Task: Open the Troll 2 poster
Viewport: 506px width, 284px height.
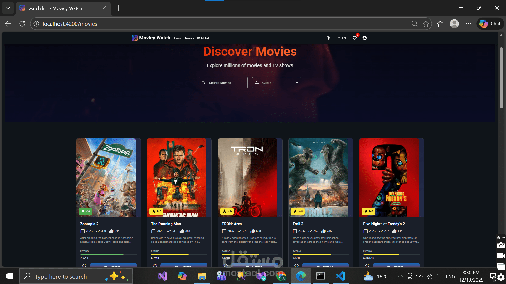Action: coord(318,178)
